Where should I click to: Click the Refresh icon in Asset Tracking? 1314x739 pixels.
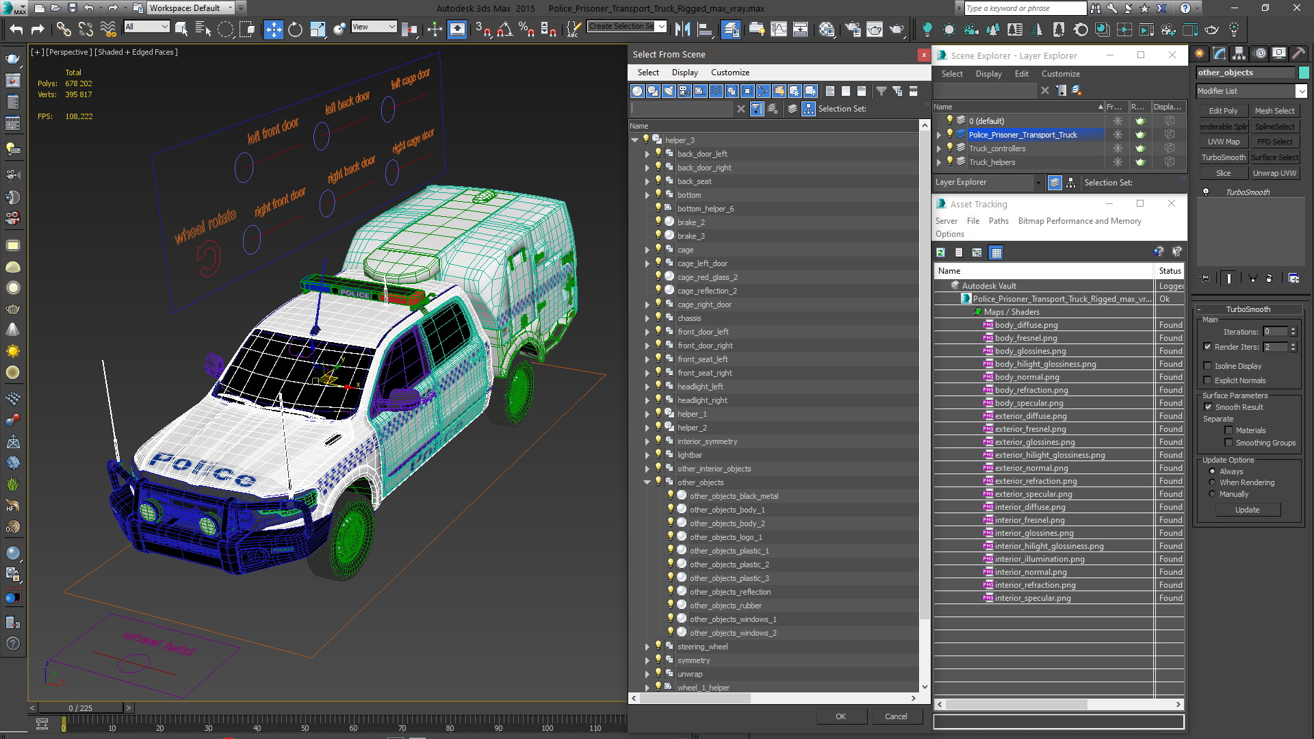[940, 252]
